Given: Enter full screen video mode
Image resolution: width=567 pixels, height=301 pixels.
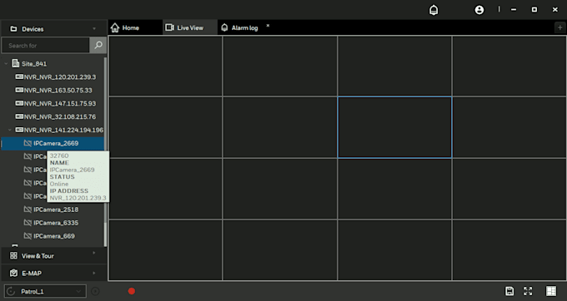Looking at the screenshot, I should click(528, 291).
